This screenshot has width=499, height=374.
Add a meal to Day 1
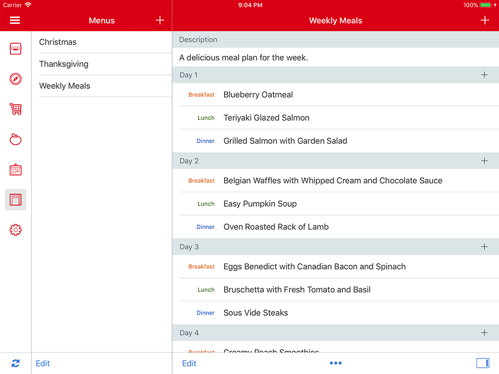pos(484,75)
